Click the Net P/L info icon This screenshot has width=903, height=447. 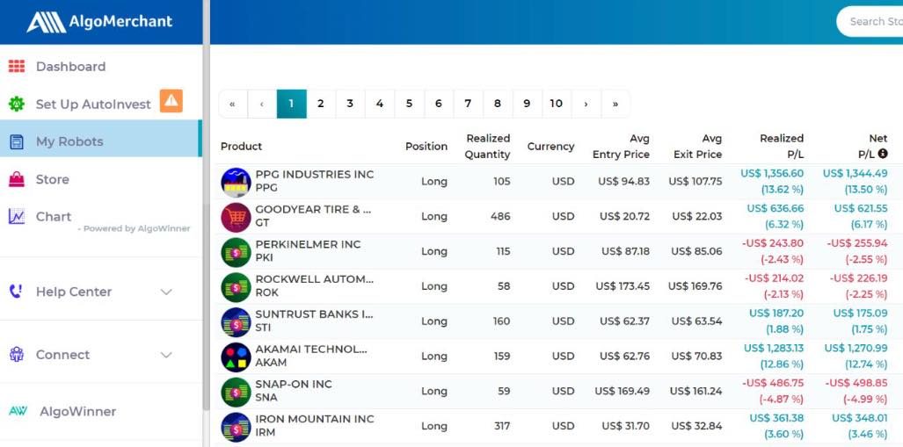(x=883, y=155)
